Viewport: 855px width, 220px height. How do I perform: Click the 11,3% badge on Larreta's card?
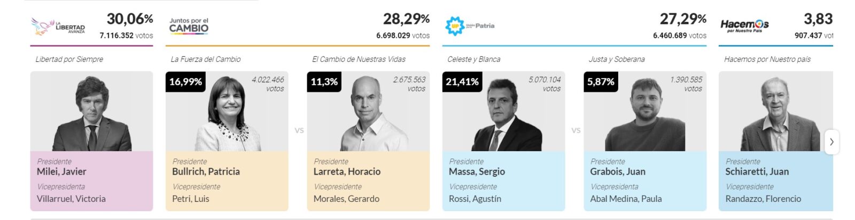click(x=324, y=82)
